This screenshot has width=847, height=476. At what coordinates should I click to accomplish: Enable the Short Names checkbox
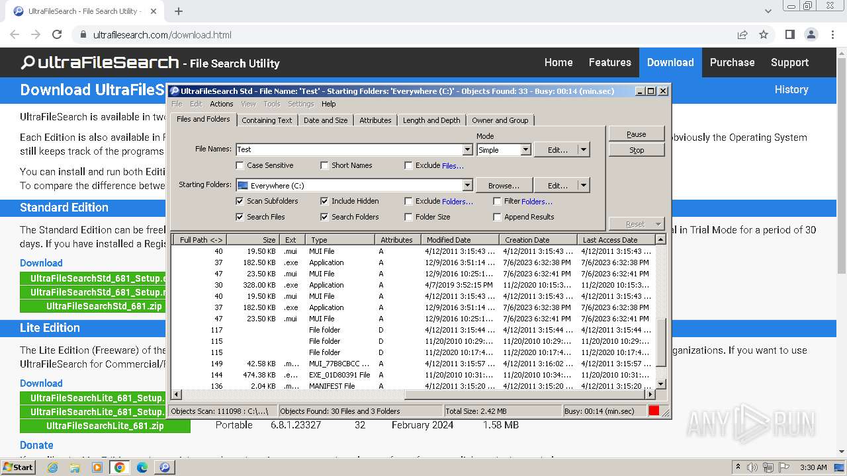click(x=324, y=165)
